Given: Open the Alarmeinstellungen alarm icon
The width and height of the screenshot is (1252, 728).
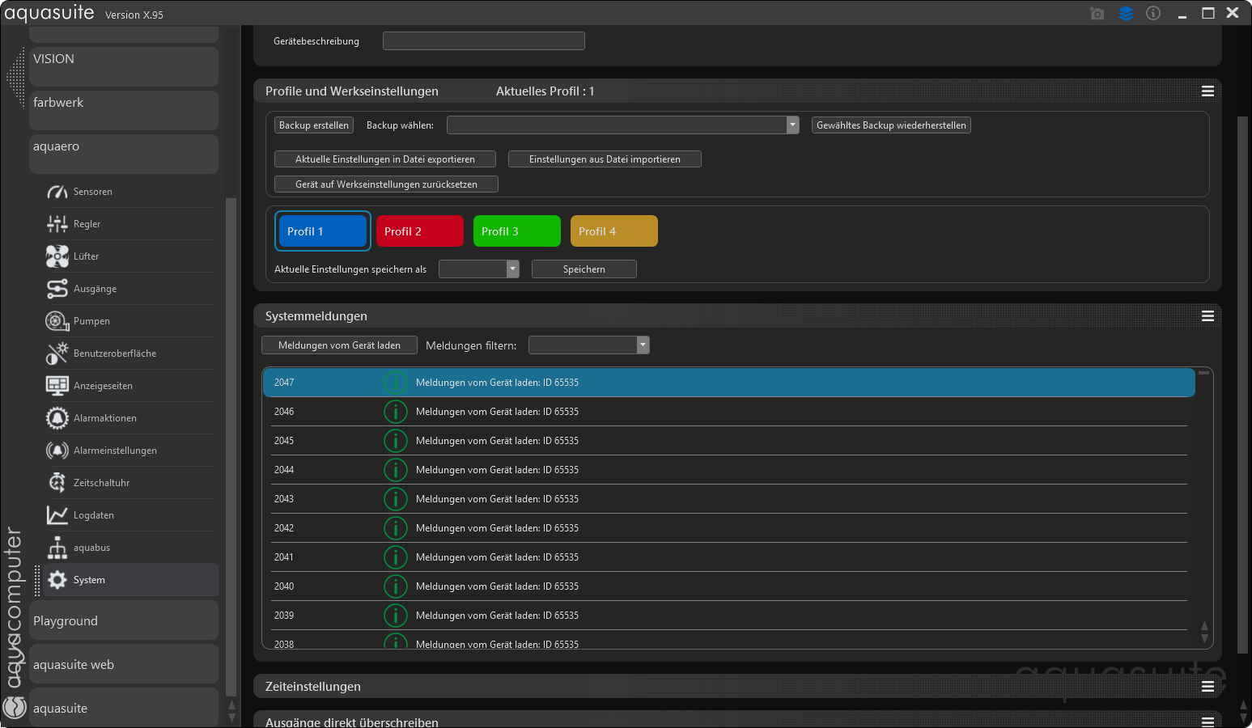Looking at the screenshot, I should point(57,451).
